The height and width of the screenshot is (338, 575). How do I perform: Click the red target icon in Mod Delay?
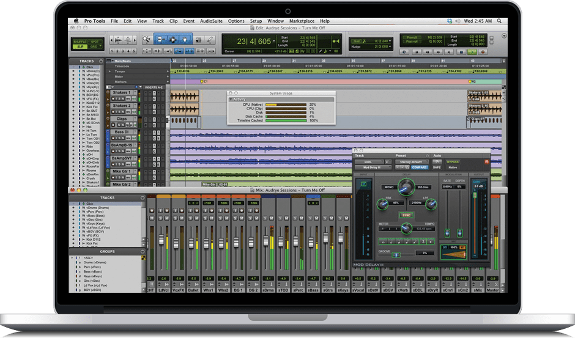(487, 162)
